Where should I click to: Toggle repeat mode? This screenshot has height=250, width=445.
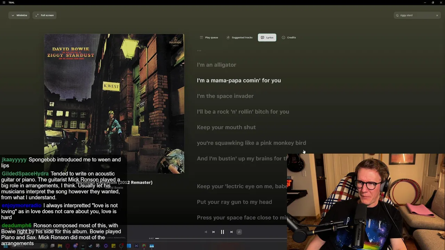coord(239,232)
